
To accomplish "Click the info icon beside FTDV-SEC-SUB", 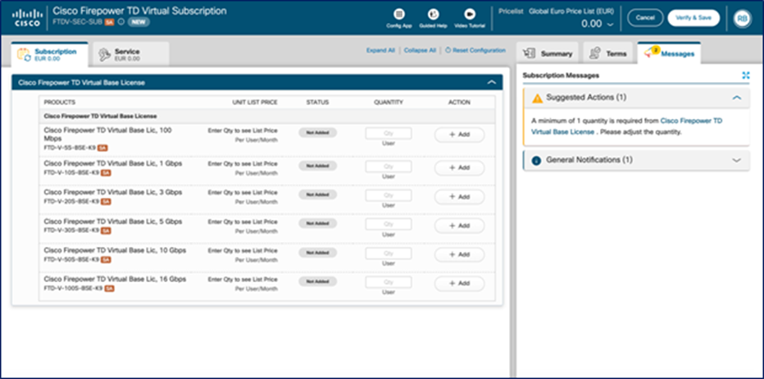I will (x=121, y=22).
